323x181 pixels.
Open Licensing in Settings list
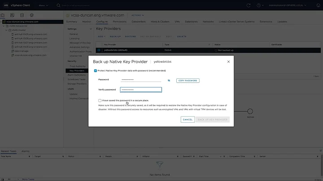pyautogui.click(x=74, y=39)
